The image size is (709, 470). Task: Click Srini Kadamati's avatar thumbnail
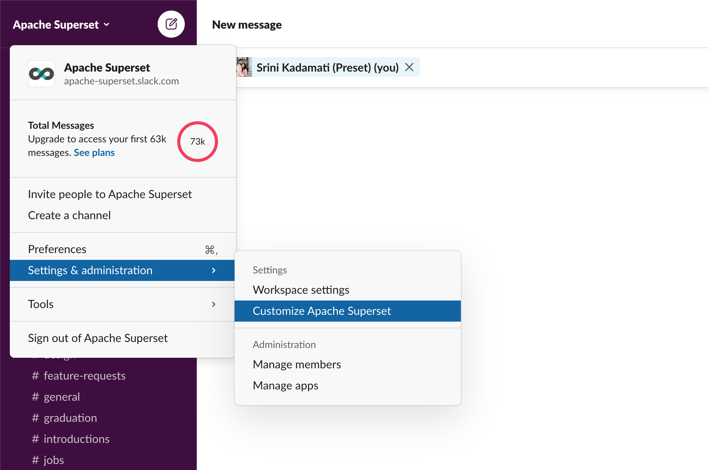click(244, 67)
